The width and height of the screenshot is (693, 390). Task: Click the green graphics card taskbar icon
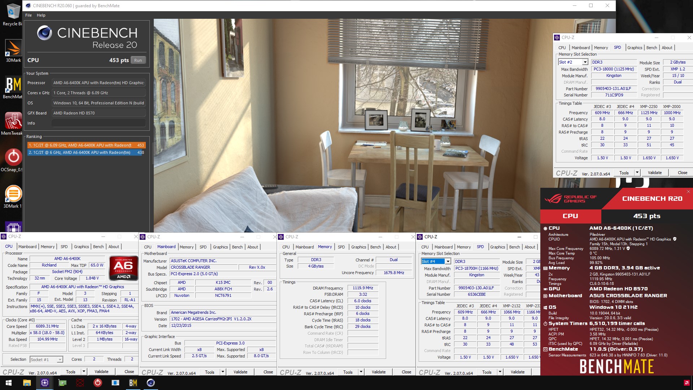62,383
